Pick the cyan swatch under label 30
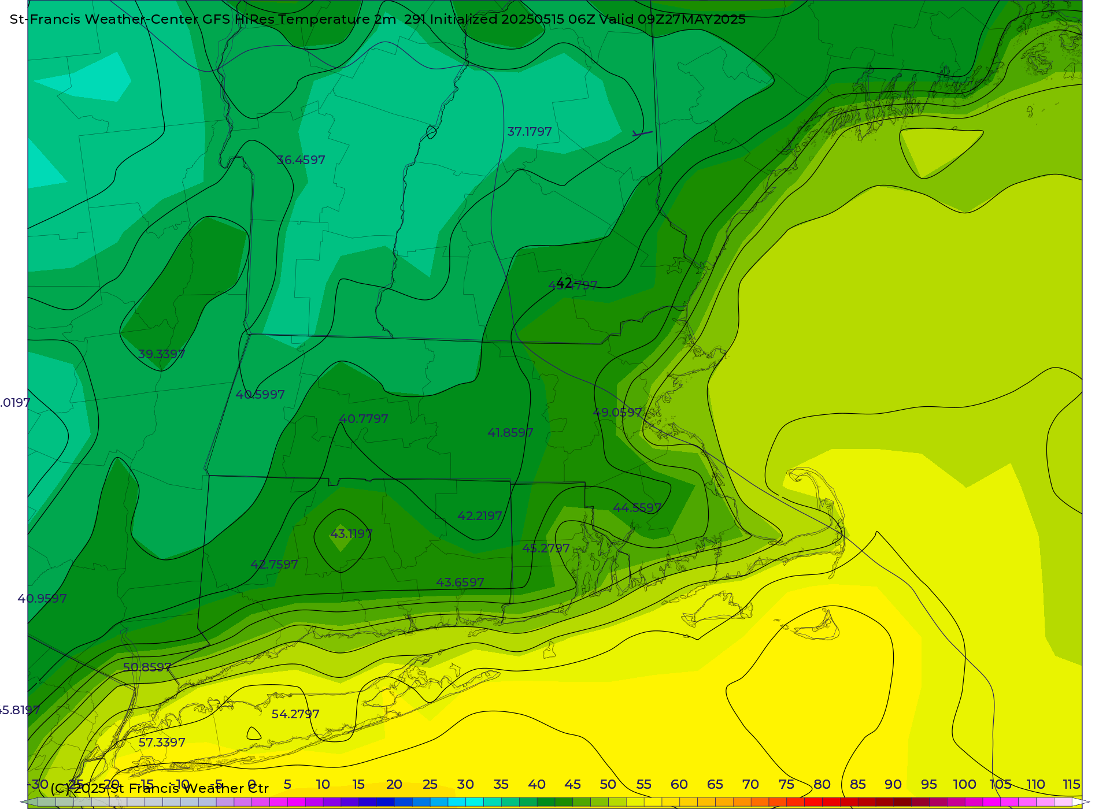Screen dimensions: 1110x809 tap(475, 802)
